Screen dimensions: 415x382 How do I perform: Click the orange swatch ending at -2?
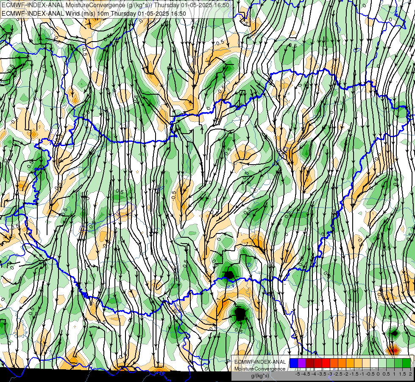tap(342, 363)
